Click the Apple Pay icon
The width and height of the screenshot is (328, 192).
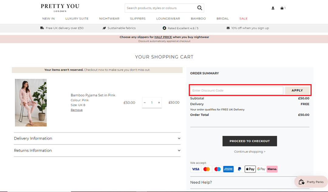[x=250, y=169]
